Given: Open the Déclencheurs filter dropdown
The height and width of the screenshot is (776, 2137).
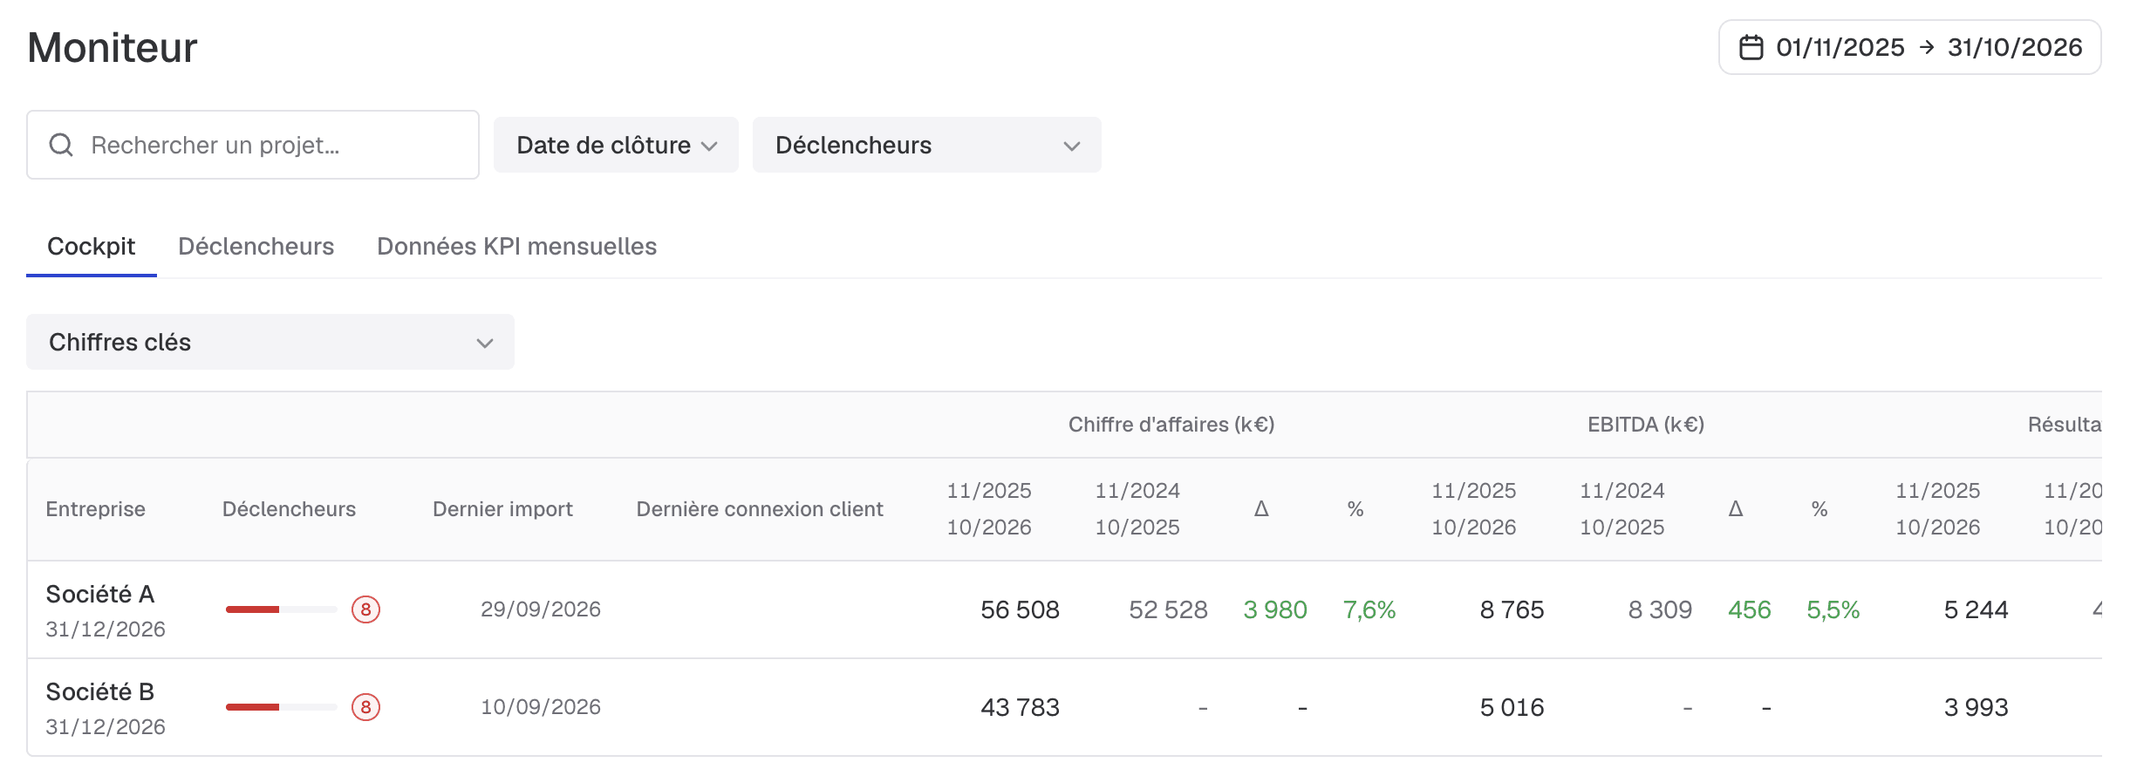Looking at the screenshot, I should [x=926, y=145].
